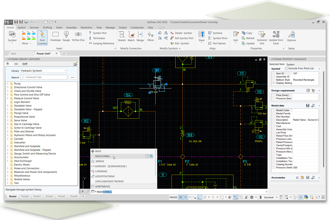Click the Refresh properties button
This screenshot has width=330, height=220.
(x=248, y=38)
